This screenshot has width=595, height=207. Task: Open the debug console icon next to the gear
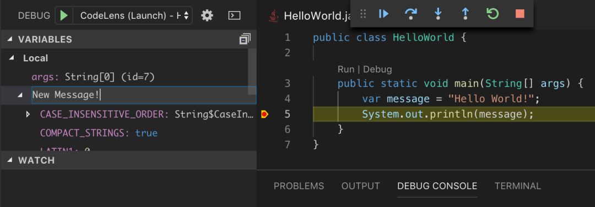pyautogui.click(x=234, y=15)
